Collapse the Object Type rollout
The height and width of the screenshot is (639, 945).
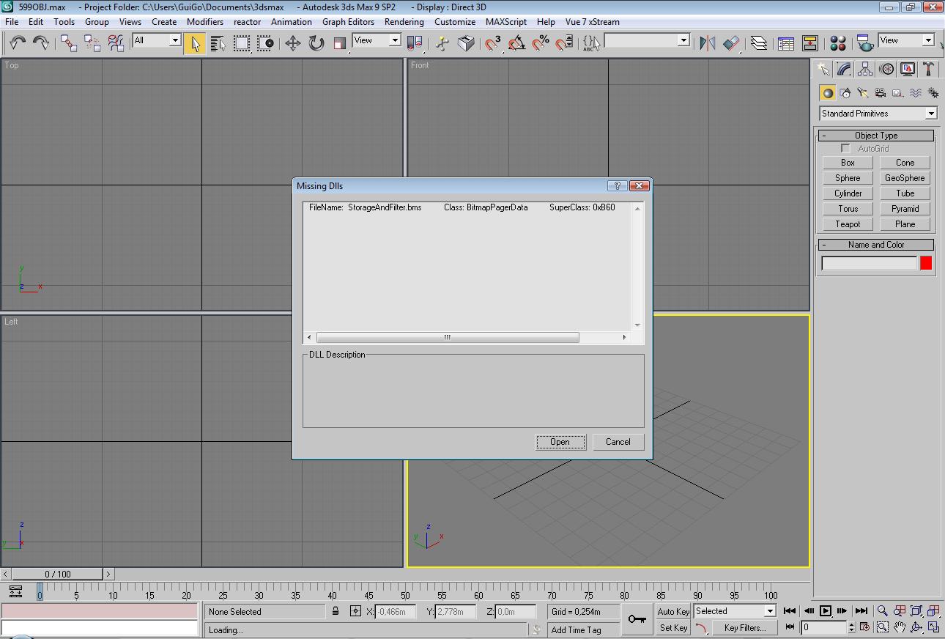[875, 136]
